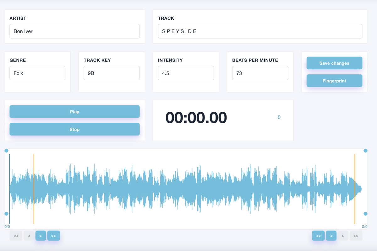Move start marker far back with left << button
The height and width of the screenshot is (251, 377).
[16, 236]
